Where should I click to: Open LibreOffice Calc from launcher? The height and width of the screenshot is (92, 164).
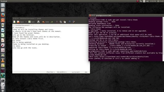tap(3, 35)
